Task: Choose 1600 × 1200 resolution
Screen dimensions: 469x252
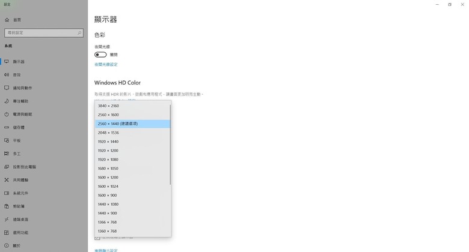Action: coord(132,178)
